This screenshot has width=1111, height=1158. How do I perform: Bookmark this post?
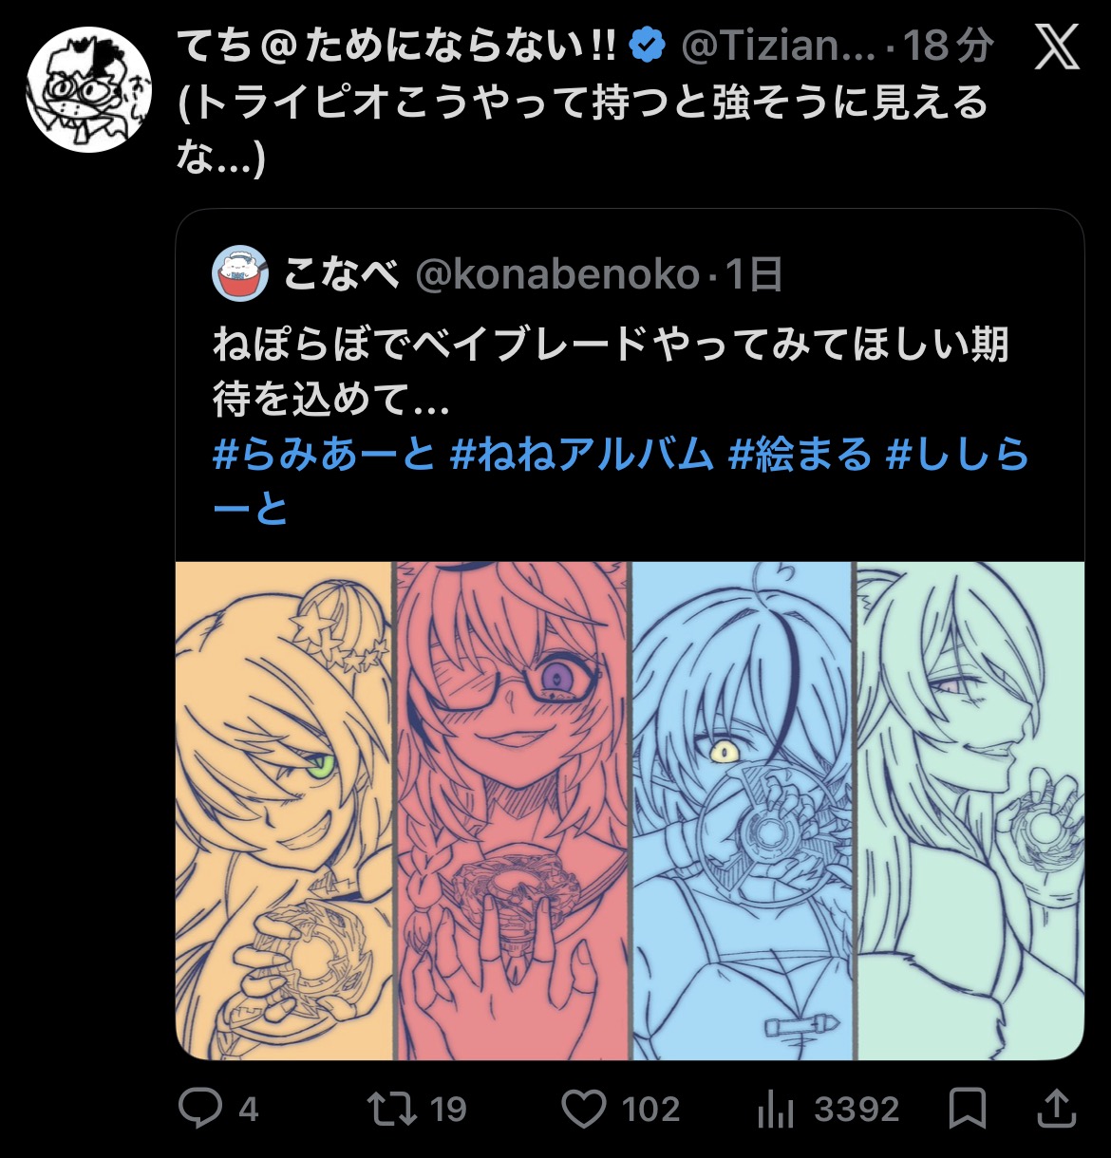tap(967, 1108)
